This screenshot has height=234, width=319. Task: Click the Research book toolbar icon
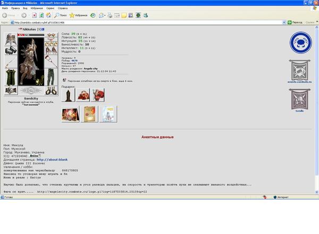click(x=131, y=15)
